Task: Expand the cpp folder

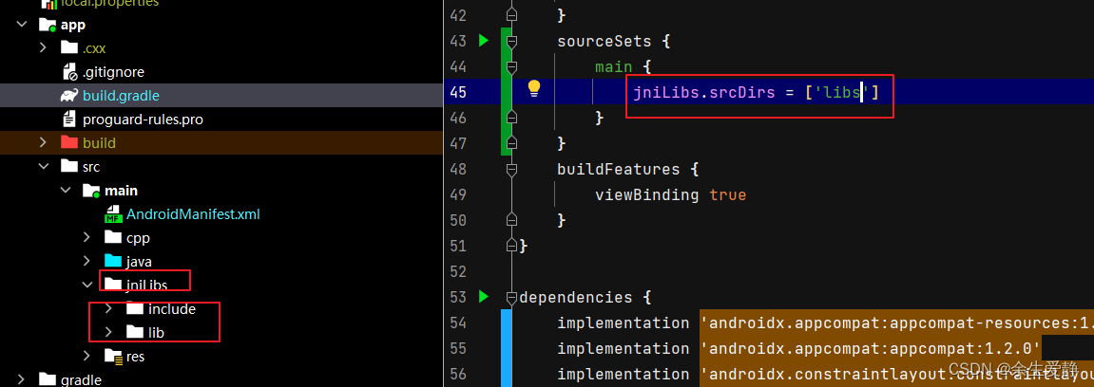Action: [x=86, y=237]
